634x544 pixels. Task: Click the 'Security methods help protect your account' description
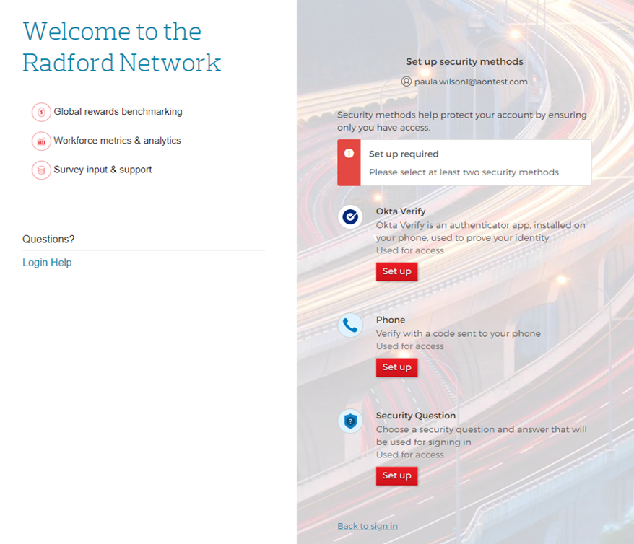[461, 121]
